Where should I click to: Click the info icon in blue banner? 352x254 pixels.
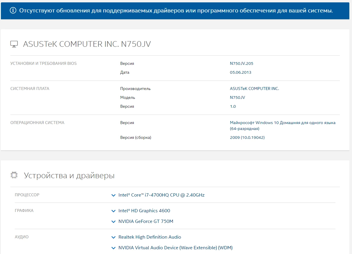click(x=13, y=10)
